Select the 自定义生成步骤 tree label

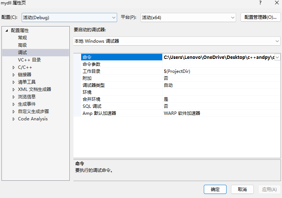coord(33,112)
